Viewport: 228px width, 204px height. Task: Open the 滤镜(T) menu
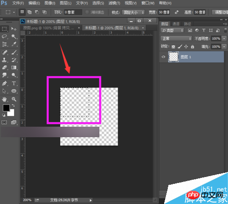(x=114, y=3)
